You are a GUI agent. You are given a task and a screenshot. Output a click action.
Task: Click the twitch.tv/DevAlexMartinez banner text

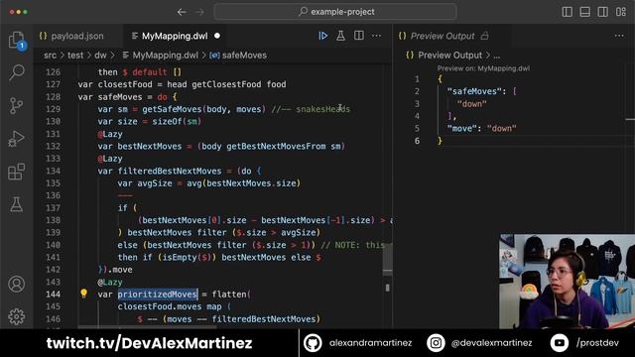[150, 343]
